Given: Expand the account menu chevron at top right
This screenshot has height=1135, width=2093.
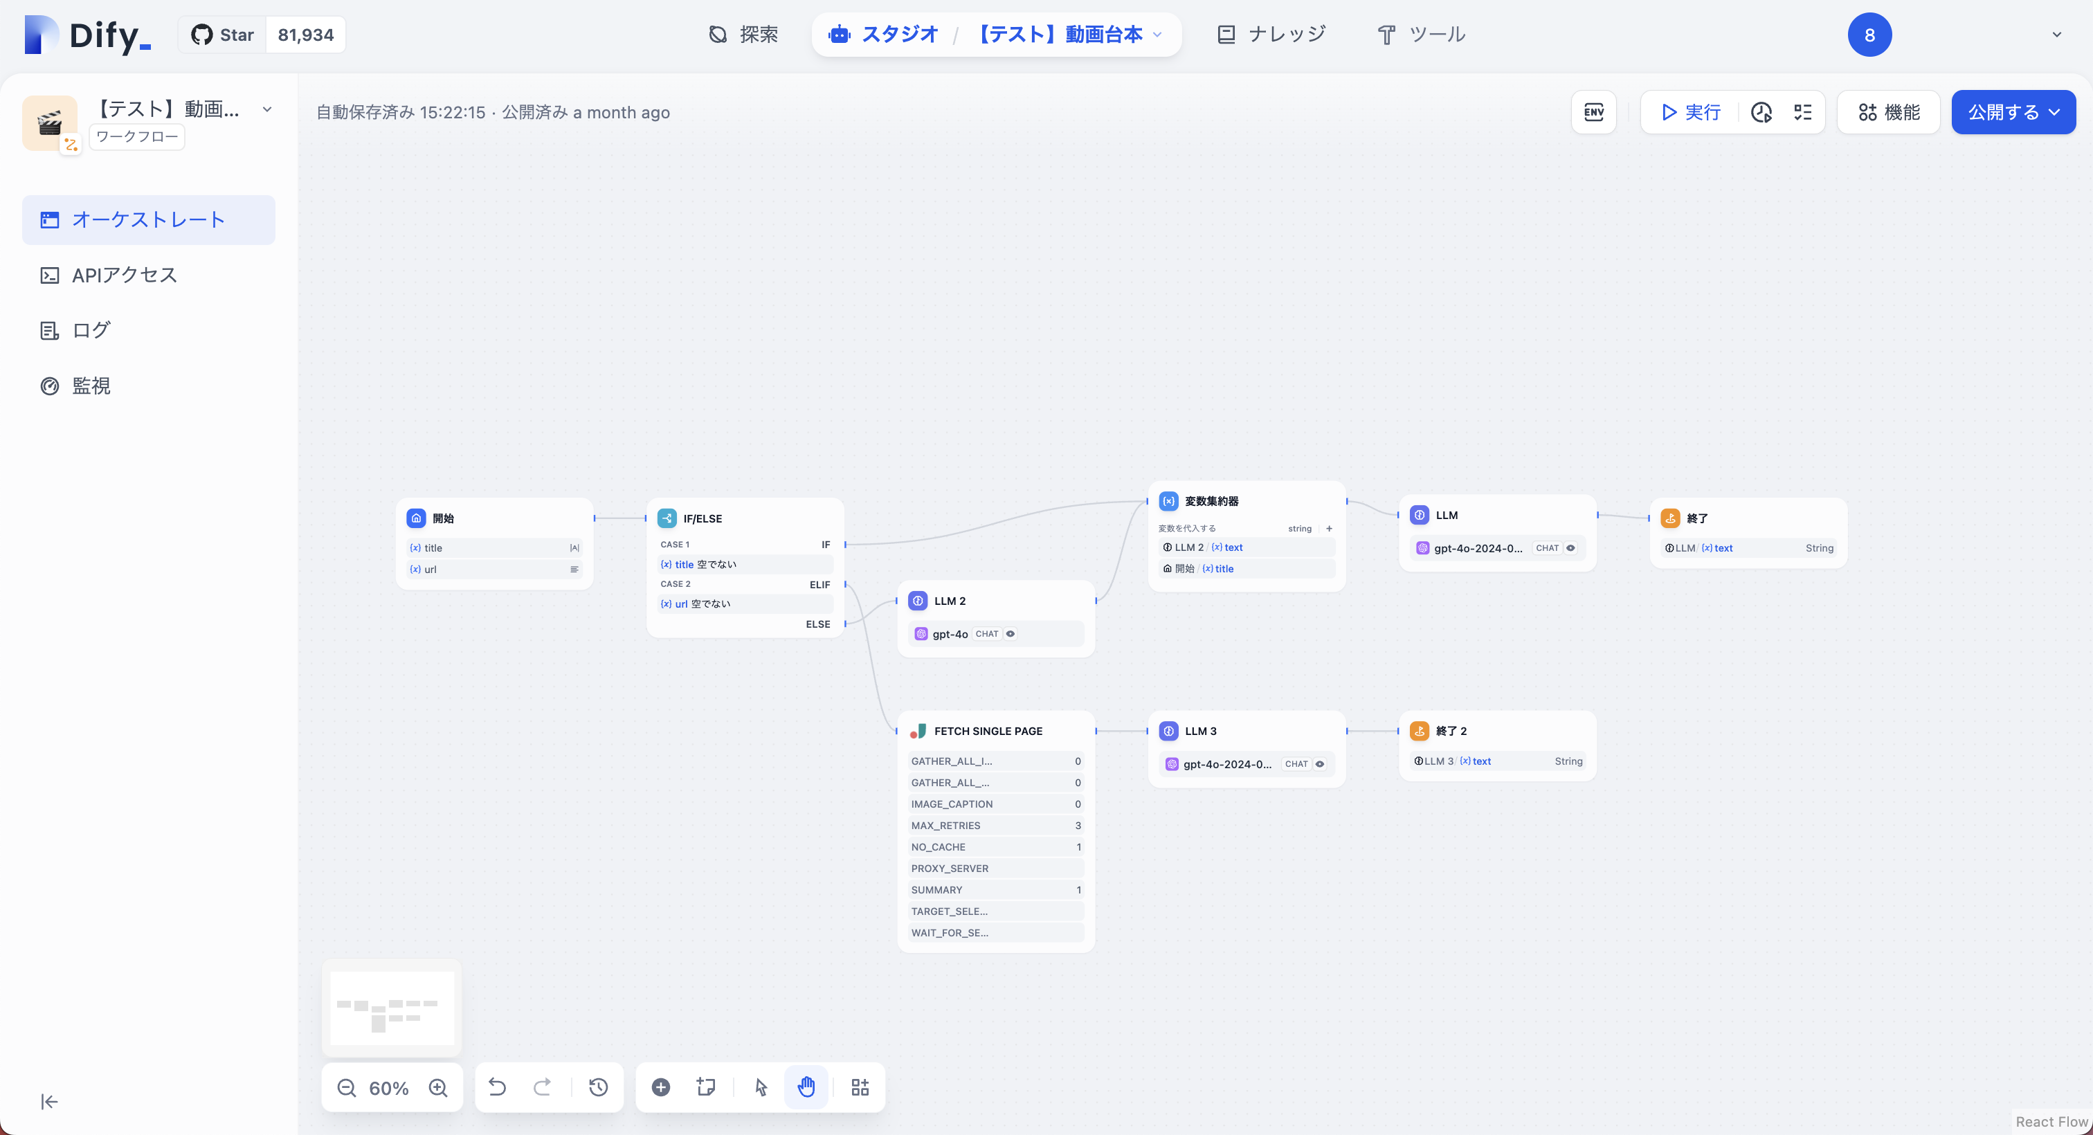Looking at the screenshot, I should pyautogui.click(x=2056, y=34).
